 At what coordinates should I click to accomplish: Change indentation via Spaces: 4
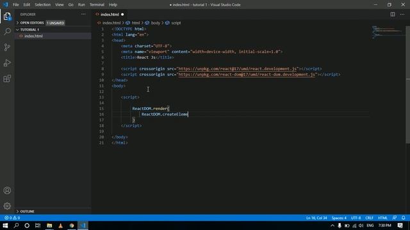coord(339,218)
